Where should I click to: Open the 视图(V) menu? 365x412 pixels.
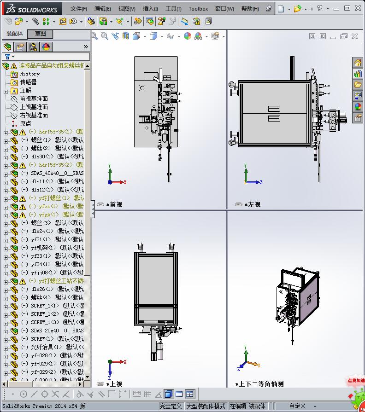127,9
